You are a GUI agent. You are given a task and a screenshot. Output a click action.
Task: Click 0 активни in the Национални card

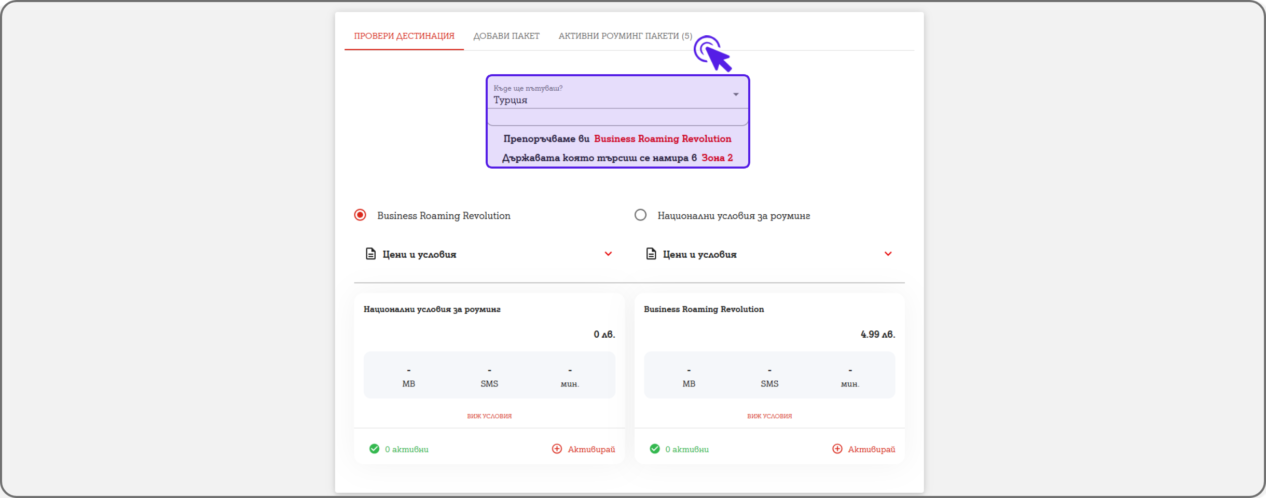pos(407,449)
